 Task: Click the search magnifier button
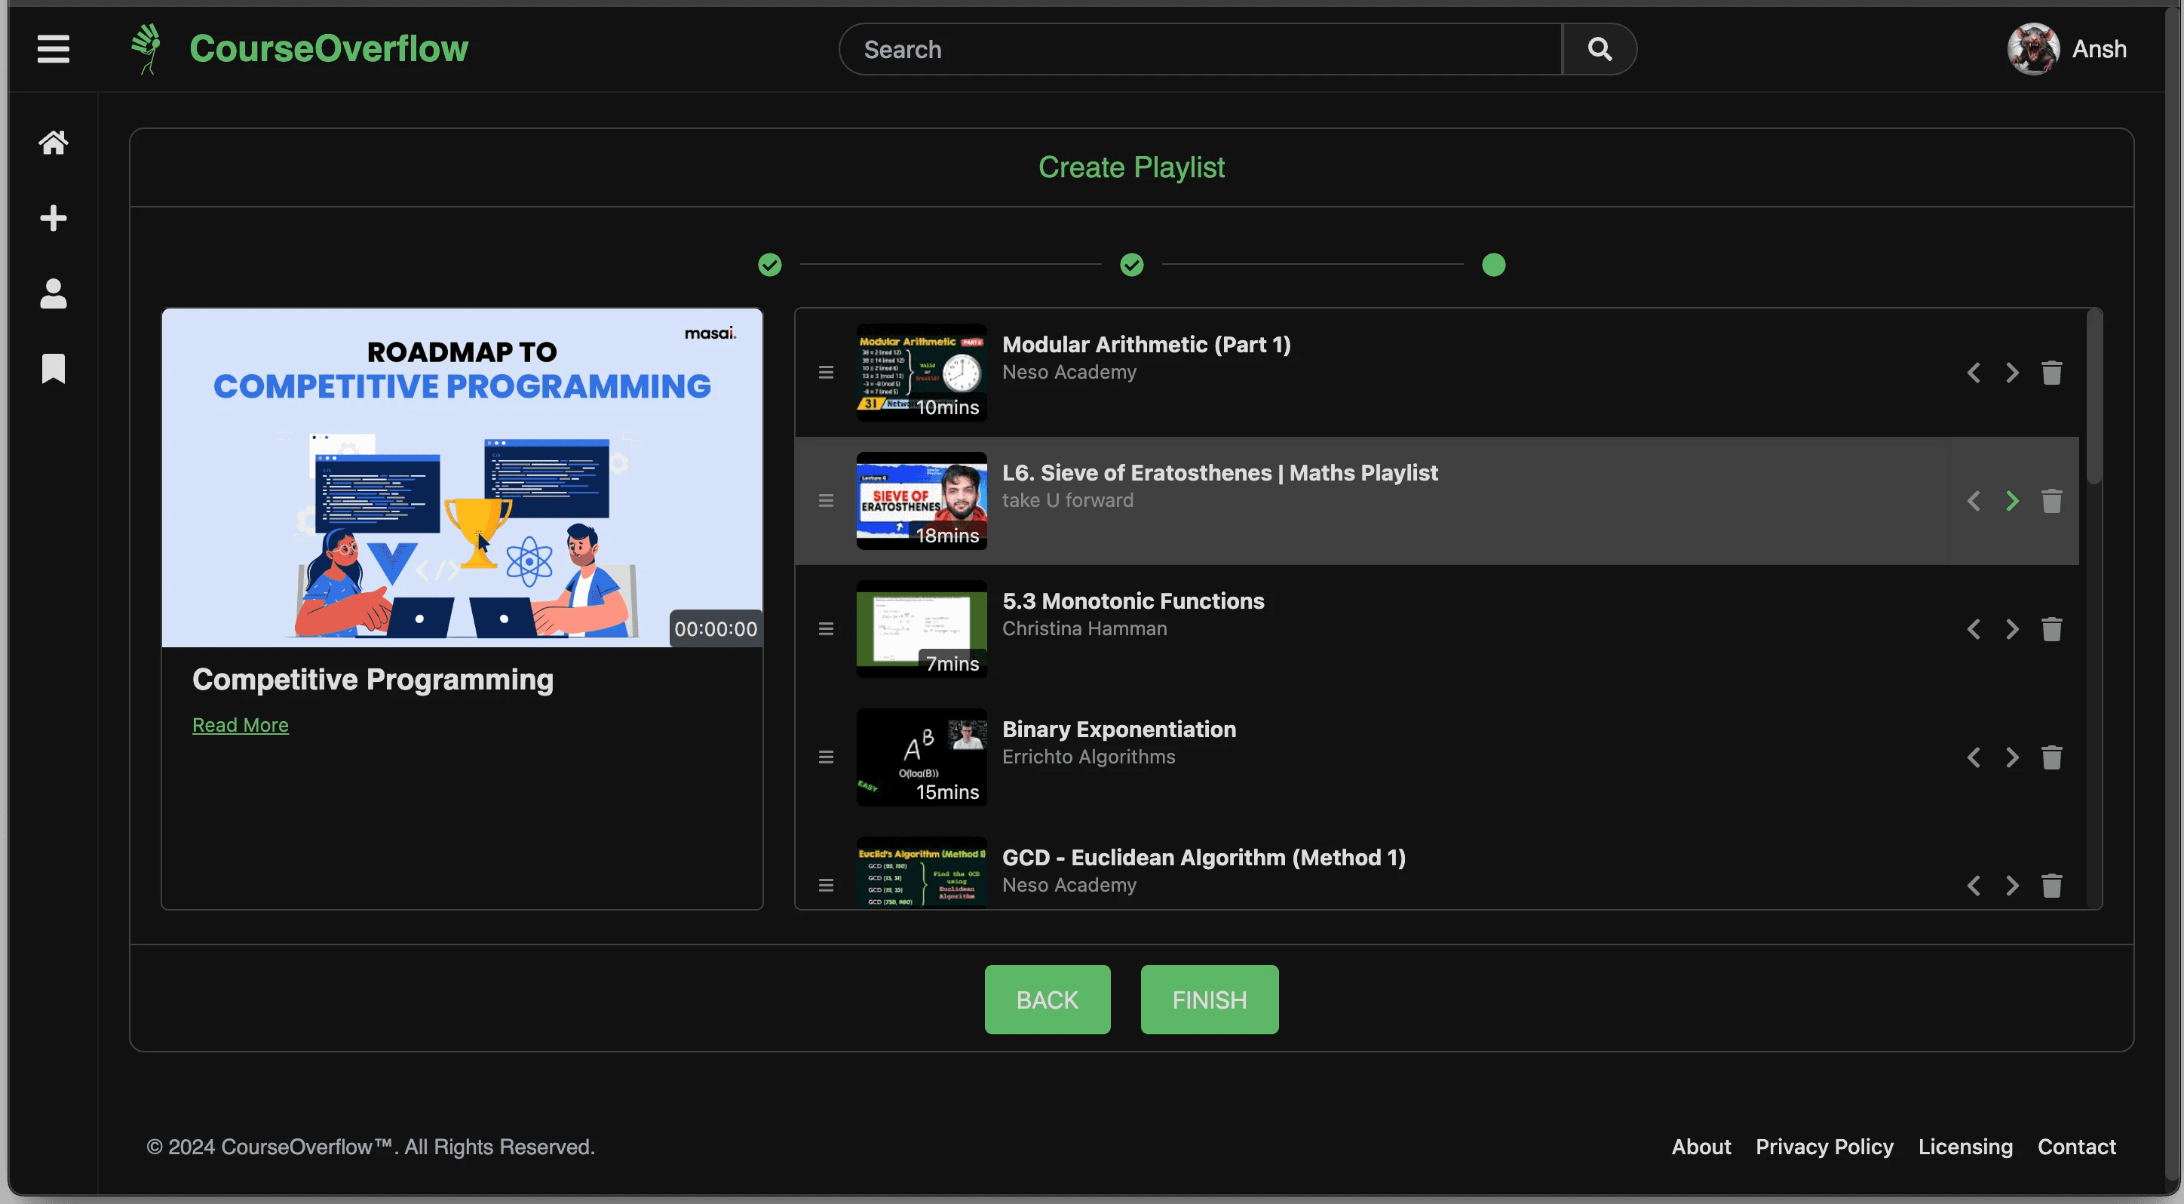pyautogui.click(x=1599, y=49)
